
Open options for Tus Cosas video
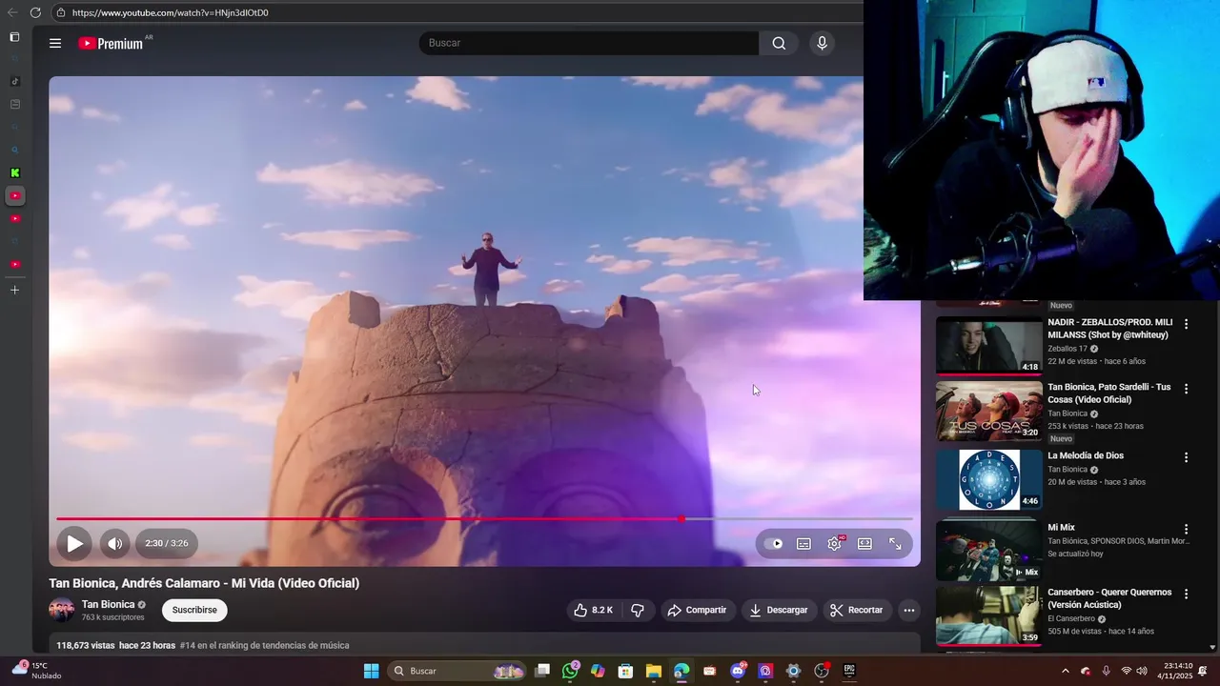(x=1187, y=389)
